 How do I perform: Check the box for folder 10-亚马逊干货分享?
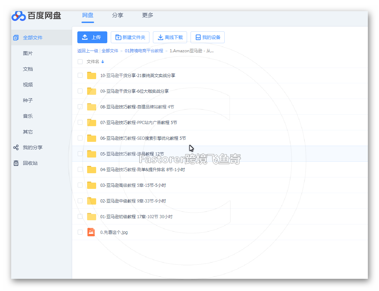tap(80, 75)
